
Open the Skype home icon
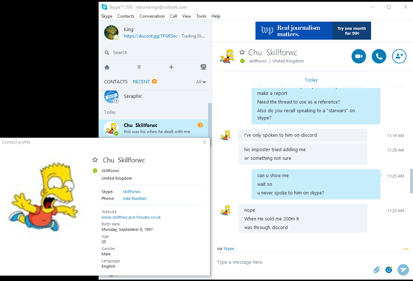107,67
